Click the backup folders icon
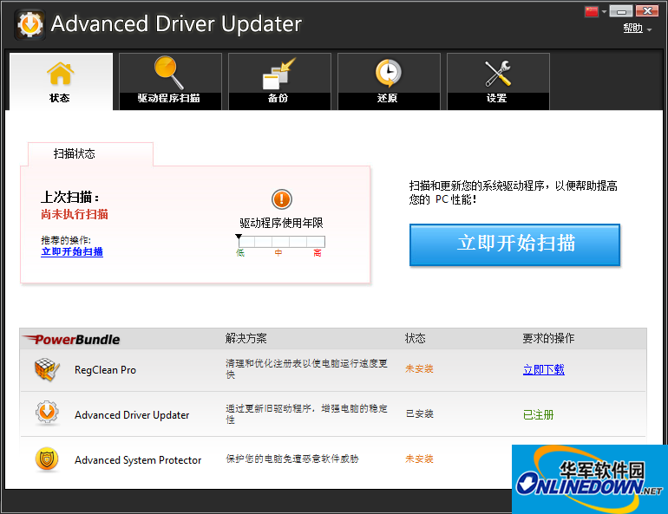This screenshot has height=514, width=668. click(278, 73)
